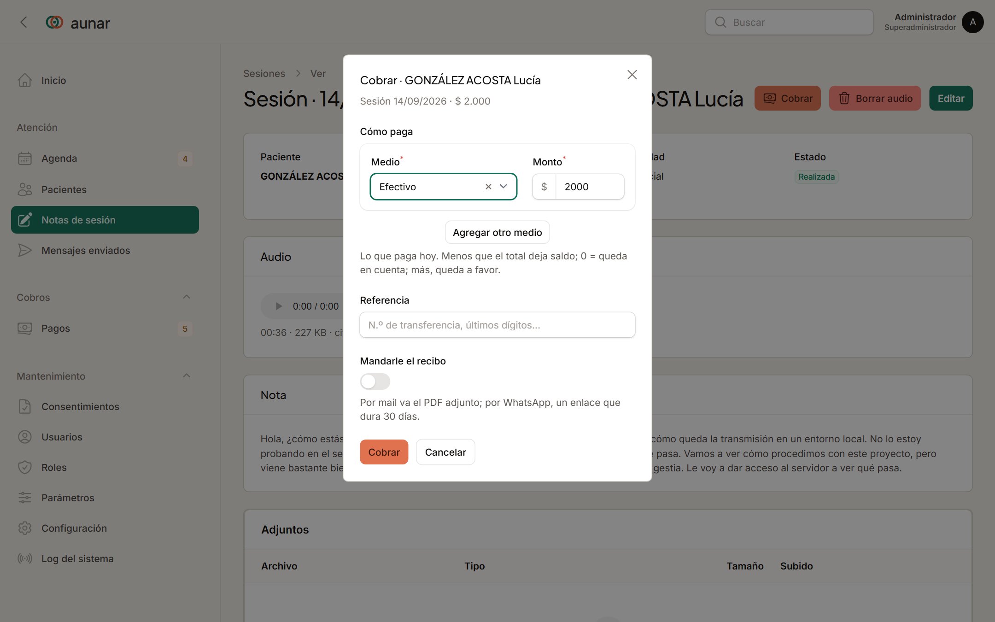Screen dimensions: 995x622
Task: Select Notas de sesión in the sidebar
Action: 105,220
